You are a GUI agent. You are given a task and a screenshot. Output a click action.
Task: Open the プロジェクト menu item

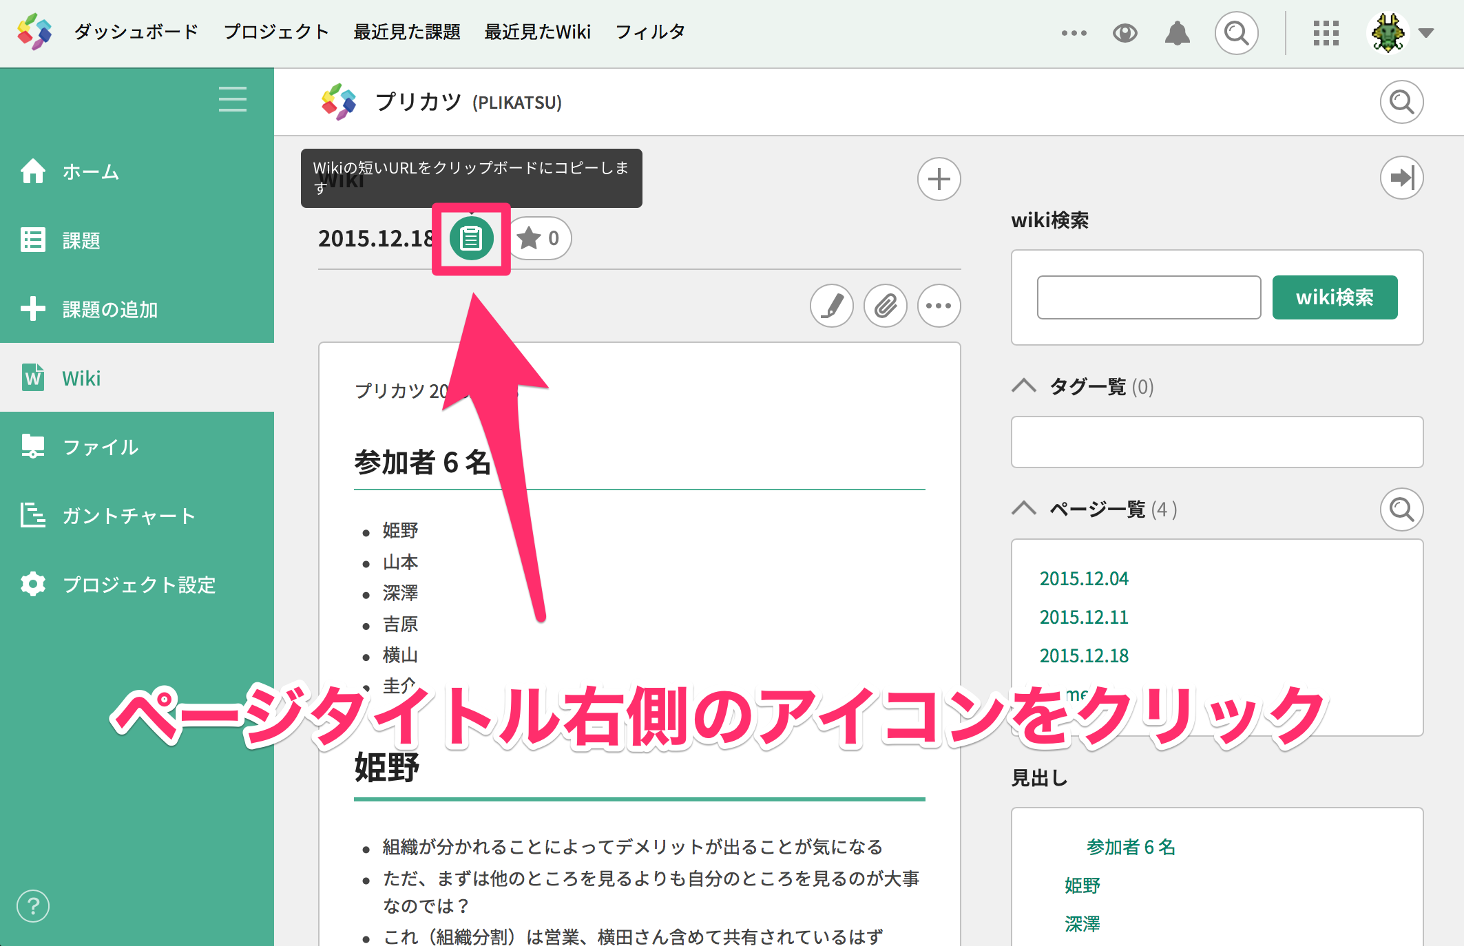(x=277, y=32)
